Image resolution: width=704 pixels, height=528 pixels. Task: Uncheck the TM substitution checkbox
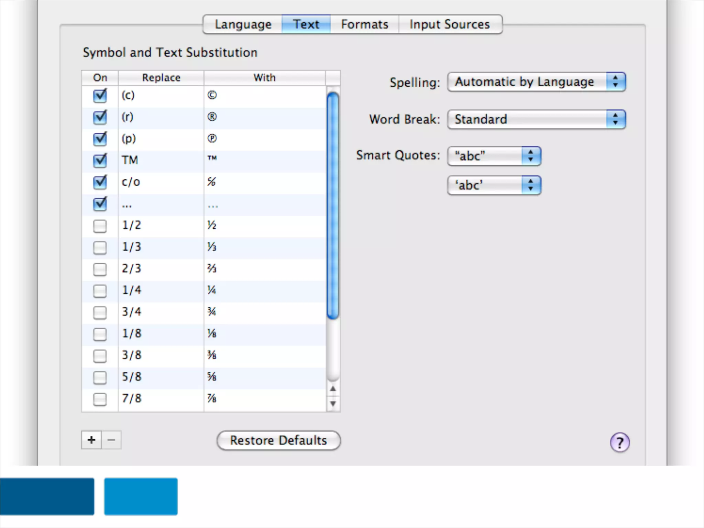tap(100, 161)
